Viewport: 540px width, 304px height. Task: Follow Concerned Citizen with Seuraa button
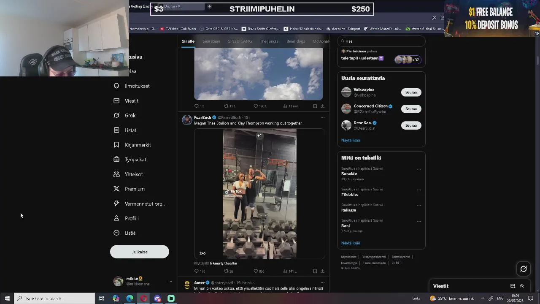[x=411, y=109]
